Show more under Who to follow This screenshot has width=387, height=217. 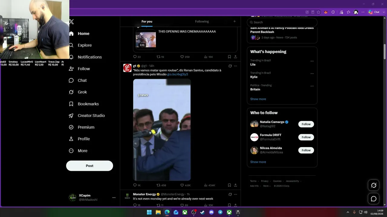pyautogui.click(x=258, y=162)
